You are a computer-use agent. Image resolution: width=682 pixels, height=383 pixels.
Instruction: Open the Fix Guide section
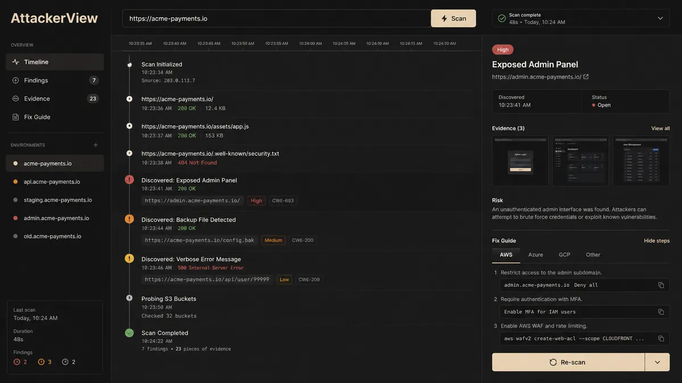click(x=55, y=117)
